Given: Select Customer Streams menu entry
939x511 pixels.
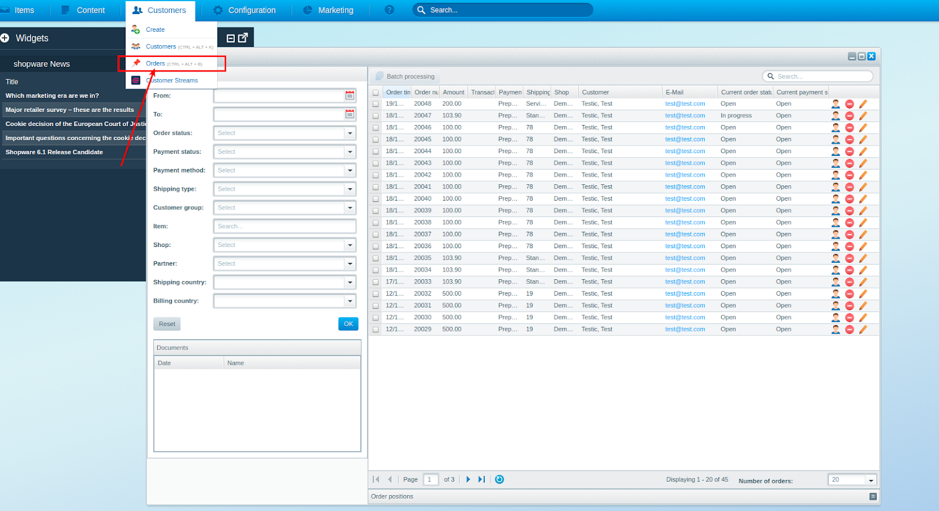Looking at the screenshot, I should pyautogui.click(x=171, y=80).
